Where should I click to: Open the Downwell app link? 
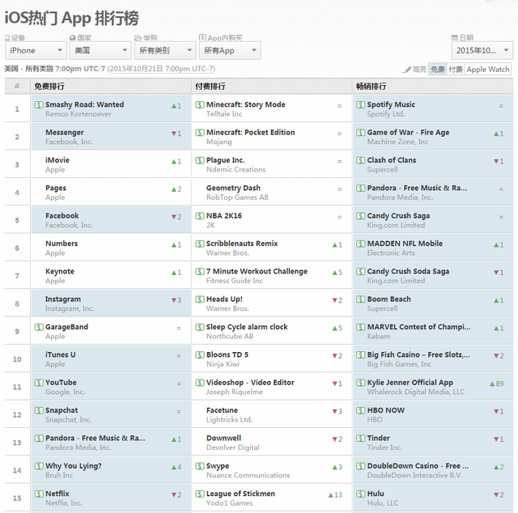click(x=223, y=438)
